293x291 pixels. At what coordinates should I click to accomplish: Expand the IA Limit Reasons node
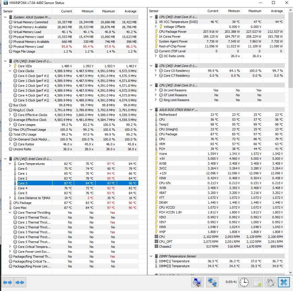pyautogui.click(x=156, y=90)
